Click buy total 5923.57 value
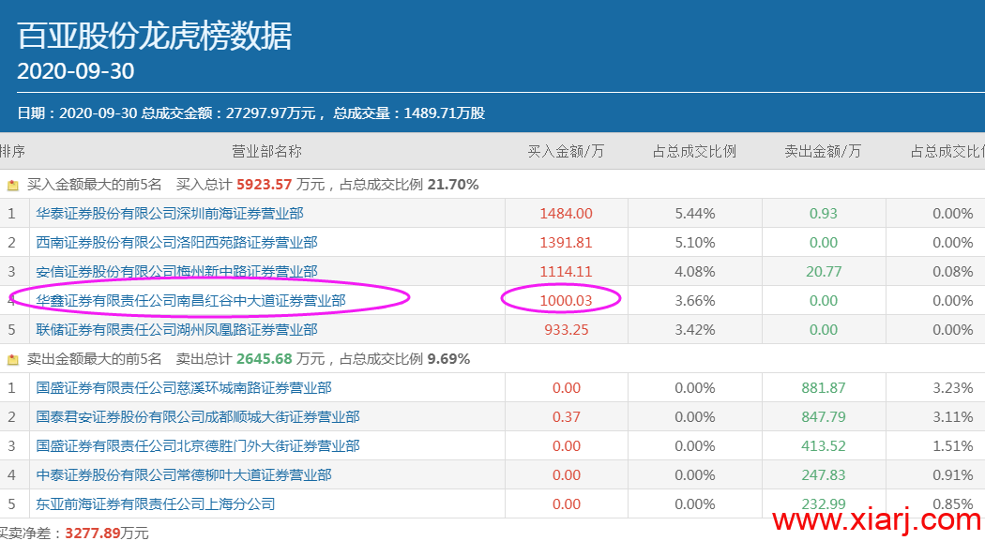 [264, 185]
